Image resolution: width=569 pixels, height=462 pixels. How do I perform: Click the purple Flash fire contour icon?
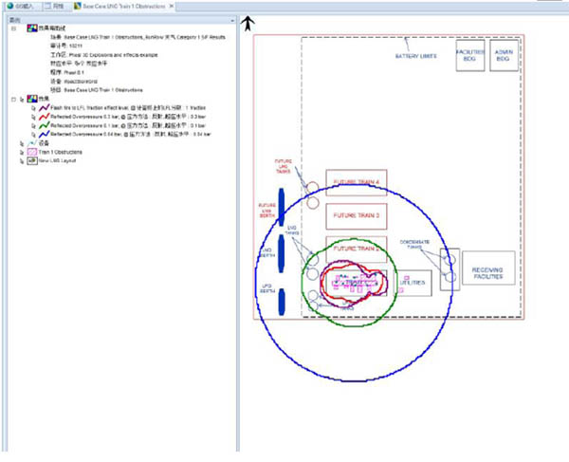click(42, 109)
